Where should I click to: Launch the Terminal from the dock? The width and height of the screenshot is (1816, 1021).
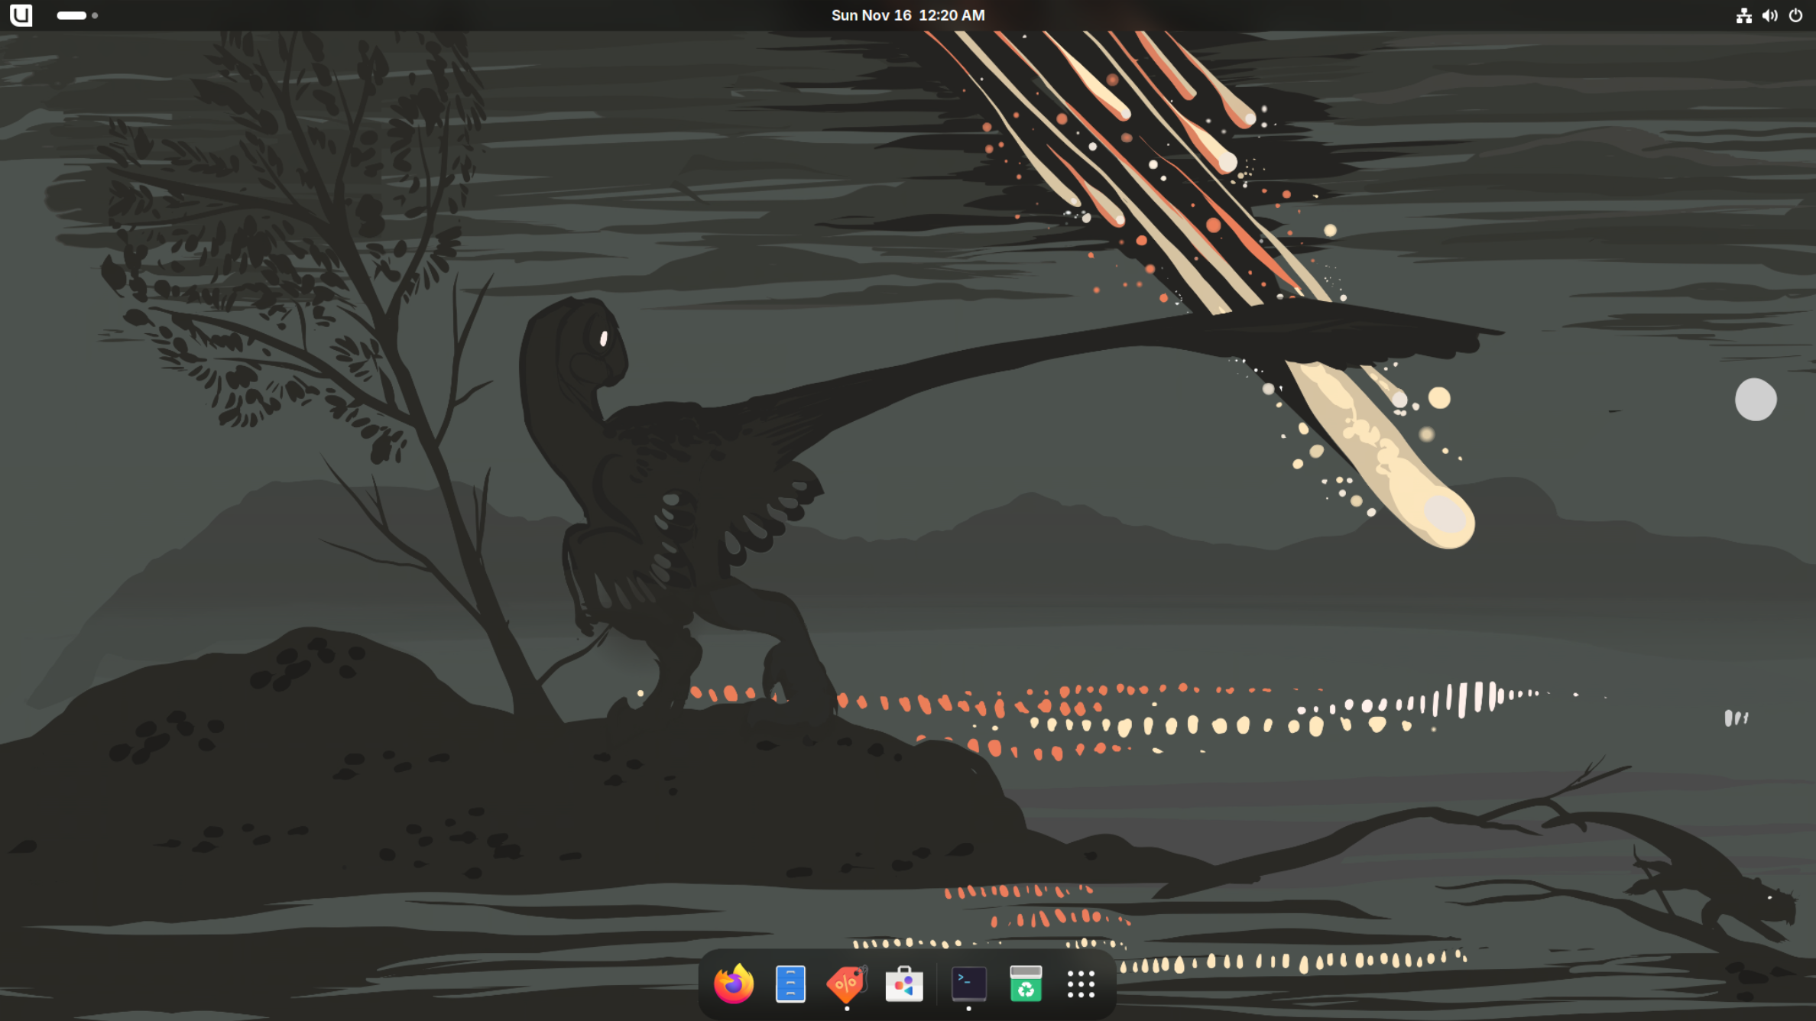(968, 984)
